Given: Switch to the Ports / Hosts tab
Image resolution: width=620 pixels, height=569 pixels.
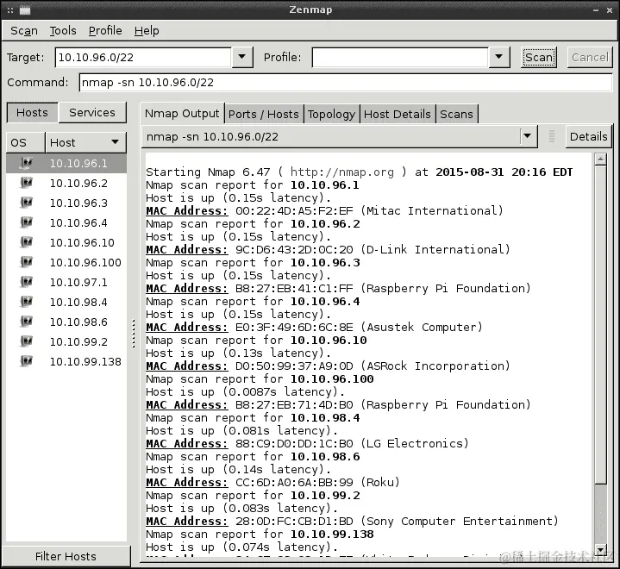Looking at the screenshot, I should [264, 114].
